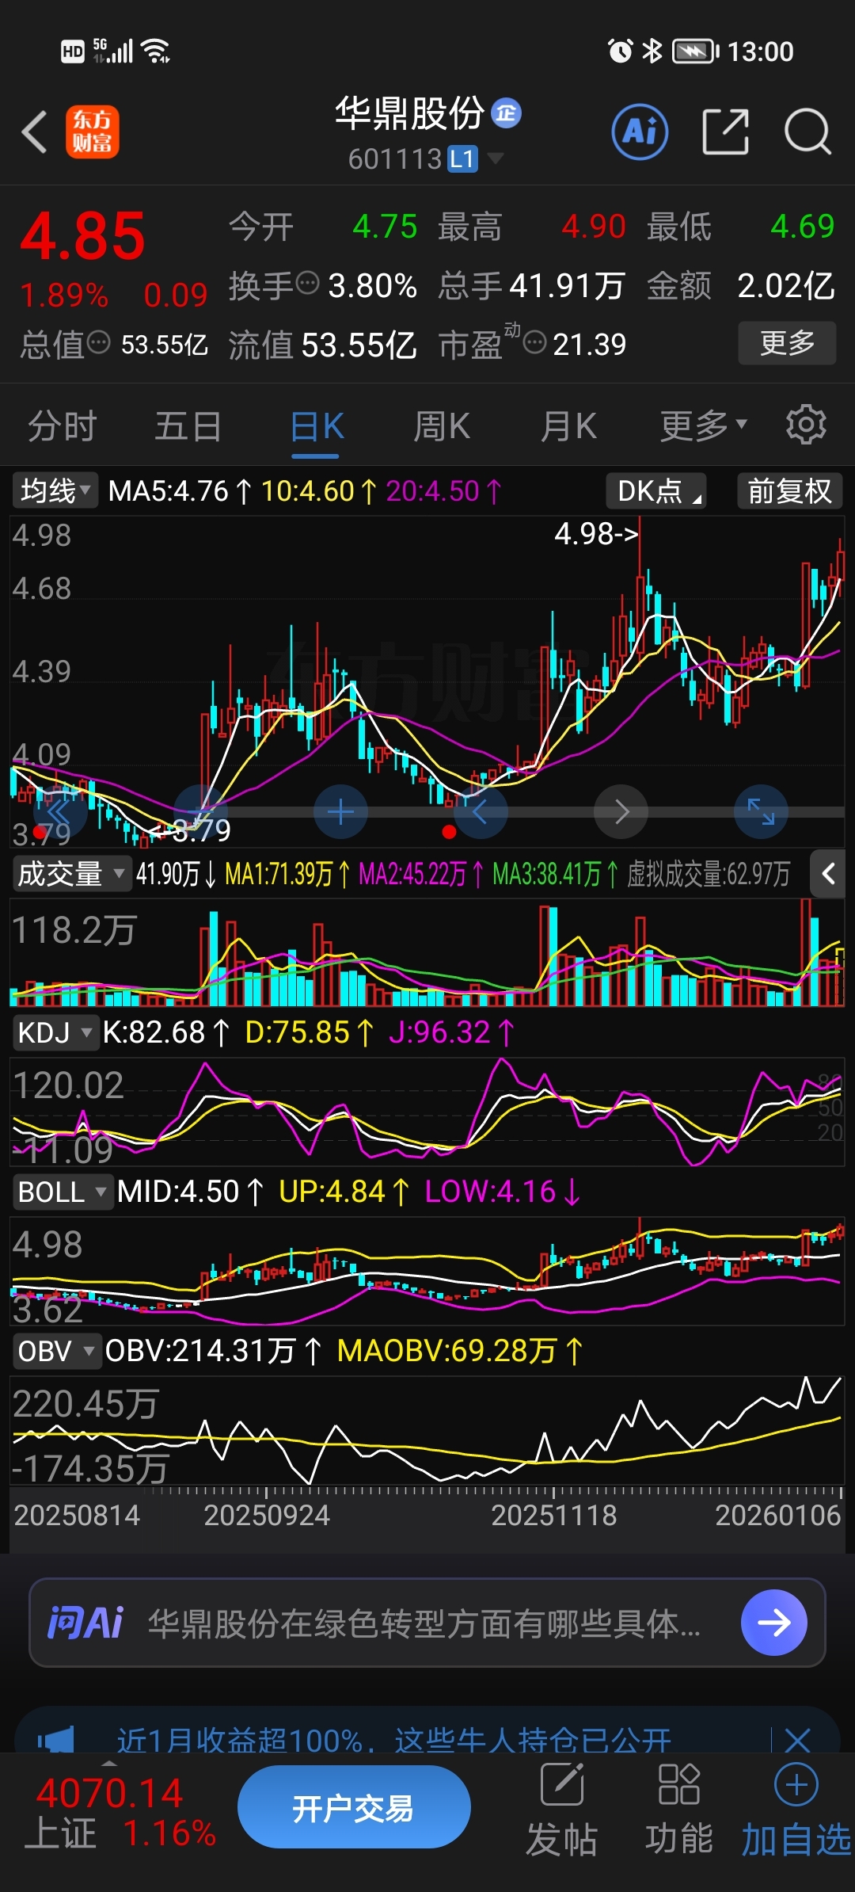Tap date label 20251118
The width and height of the screenshot is (855, 1892).
coord(553,1515)
